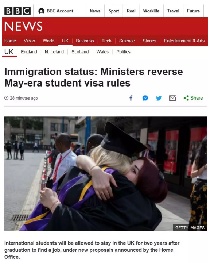Click the BBC logo
Viewport: 210px width, 265px height.
coord(17,11)
